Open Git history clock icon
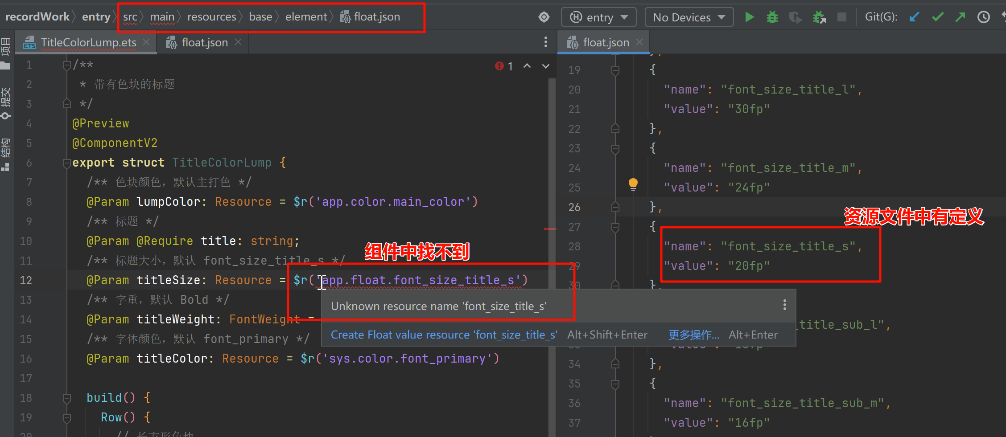The height and width of the screenshot is (437, 1006). tap(983, 17)
